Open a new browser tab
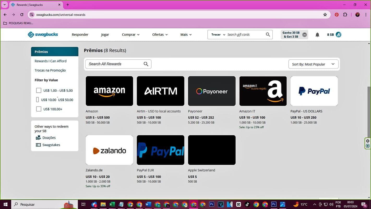Viewport: 371px width, 209px height. pos(68,5)
